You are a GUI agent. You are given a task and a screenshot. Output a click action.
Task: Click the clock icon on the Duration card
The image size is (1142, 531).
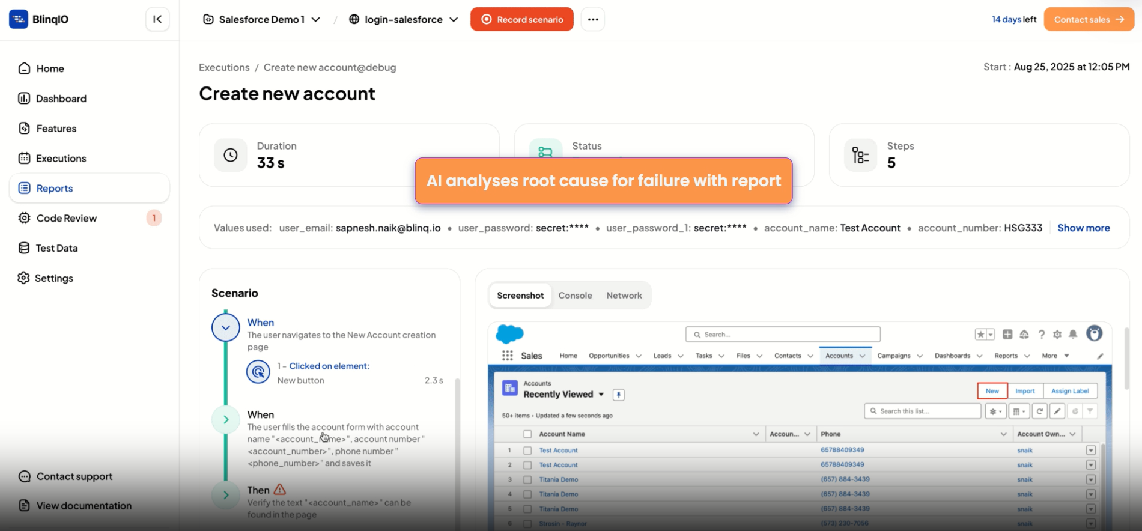(x=231, y=155)
